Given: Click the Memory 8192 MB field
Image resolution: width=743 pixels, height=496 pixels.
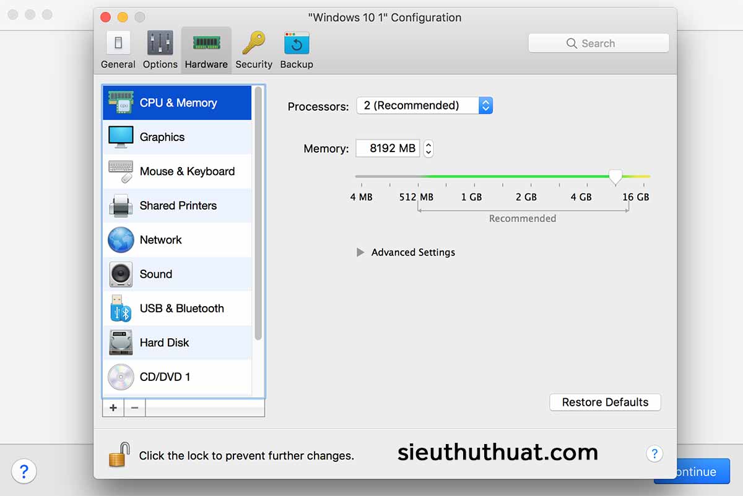Looking at the screenshot, I should pos(388,148).
